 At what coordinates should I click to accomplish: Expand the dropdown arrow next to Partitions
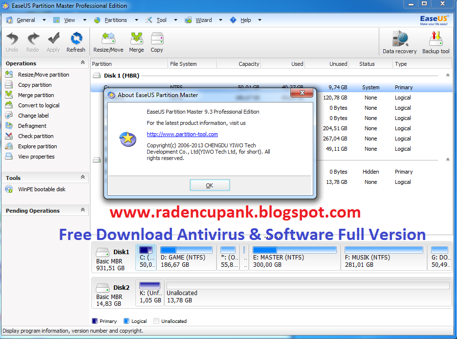(x=136, y=20)
